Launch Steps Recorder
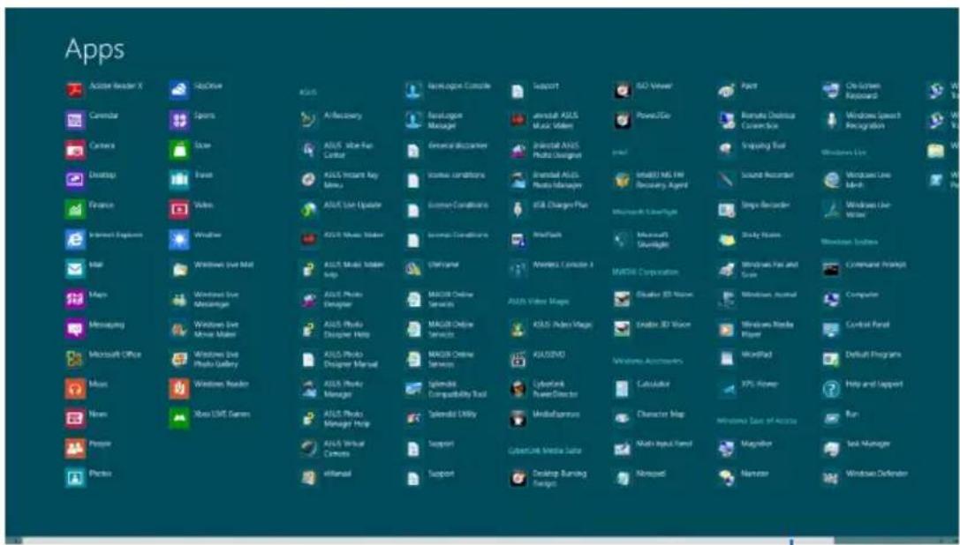Image resolution: width=960 pixels, height=545 pixels. point(753,209)
